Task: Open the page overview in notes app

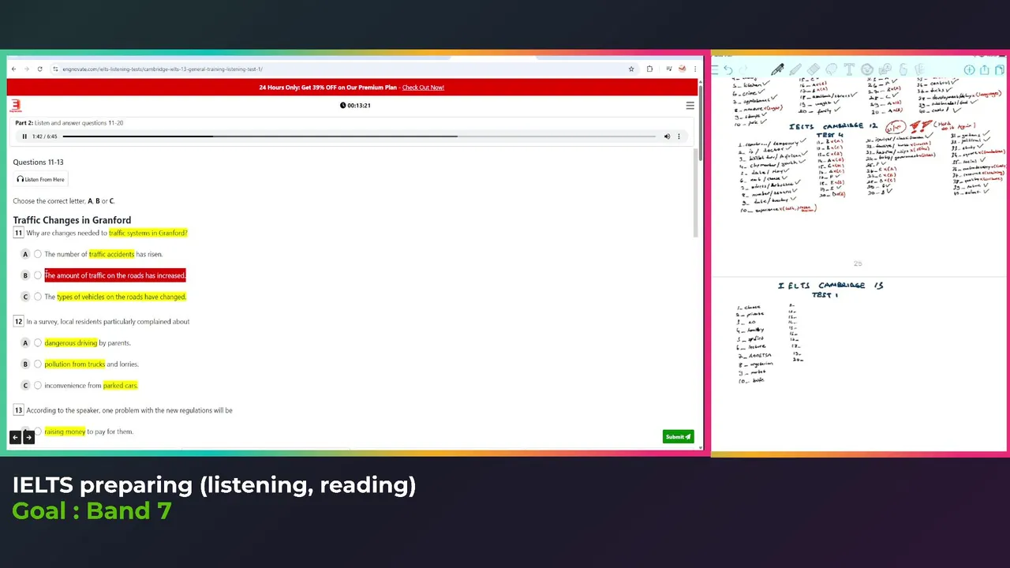Action: 1000,69
